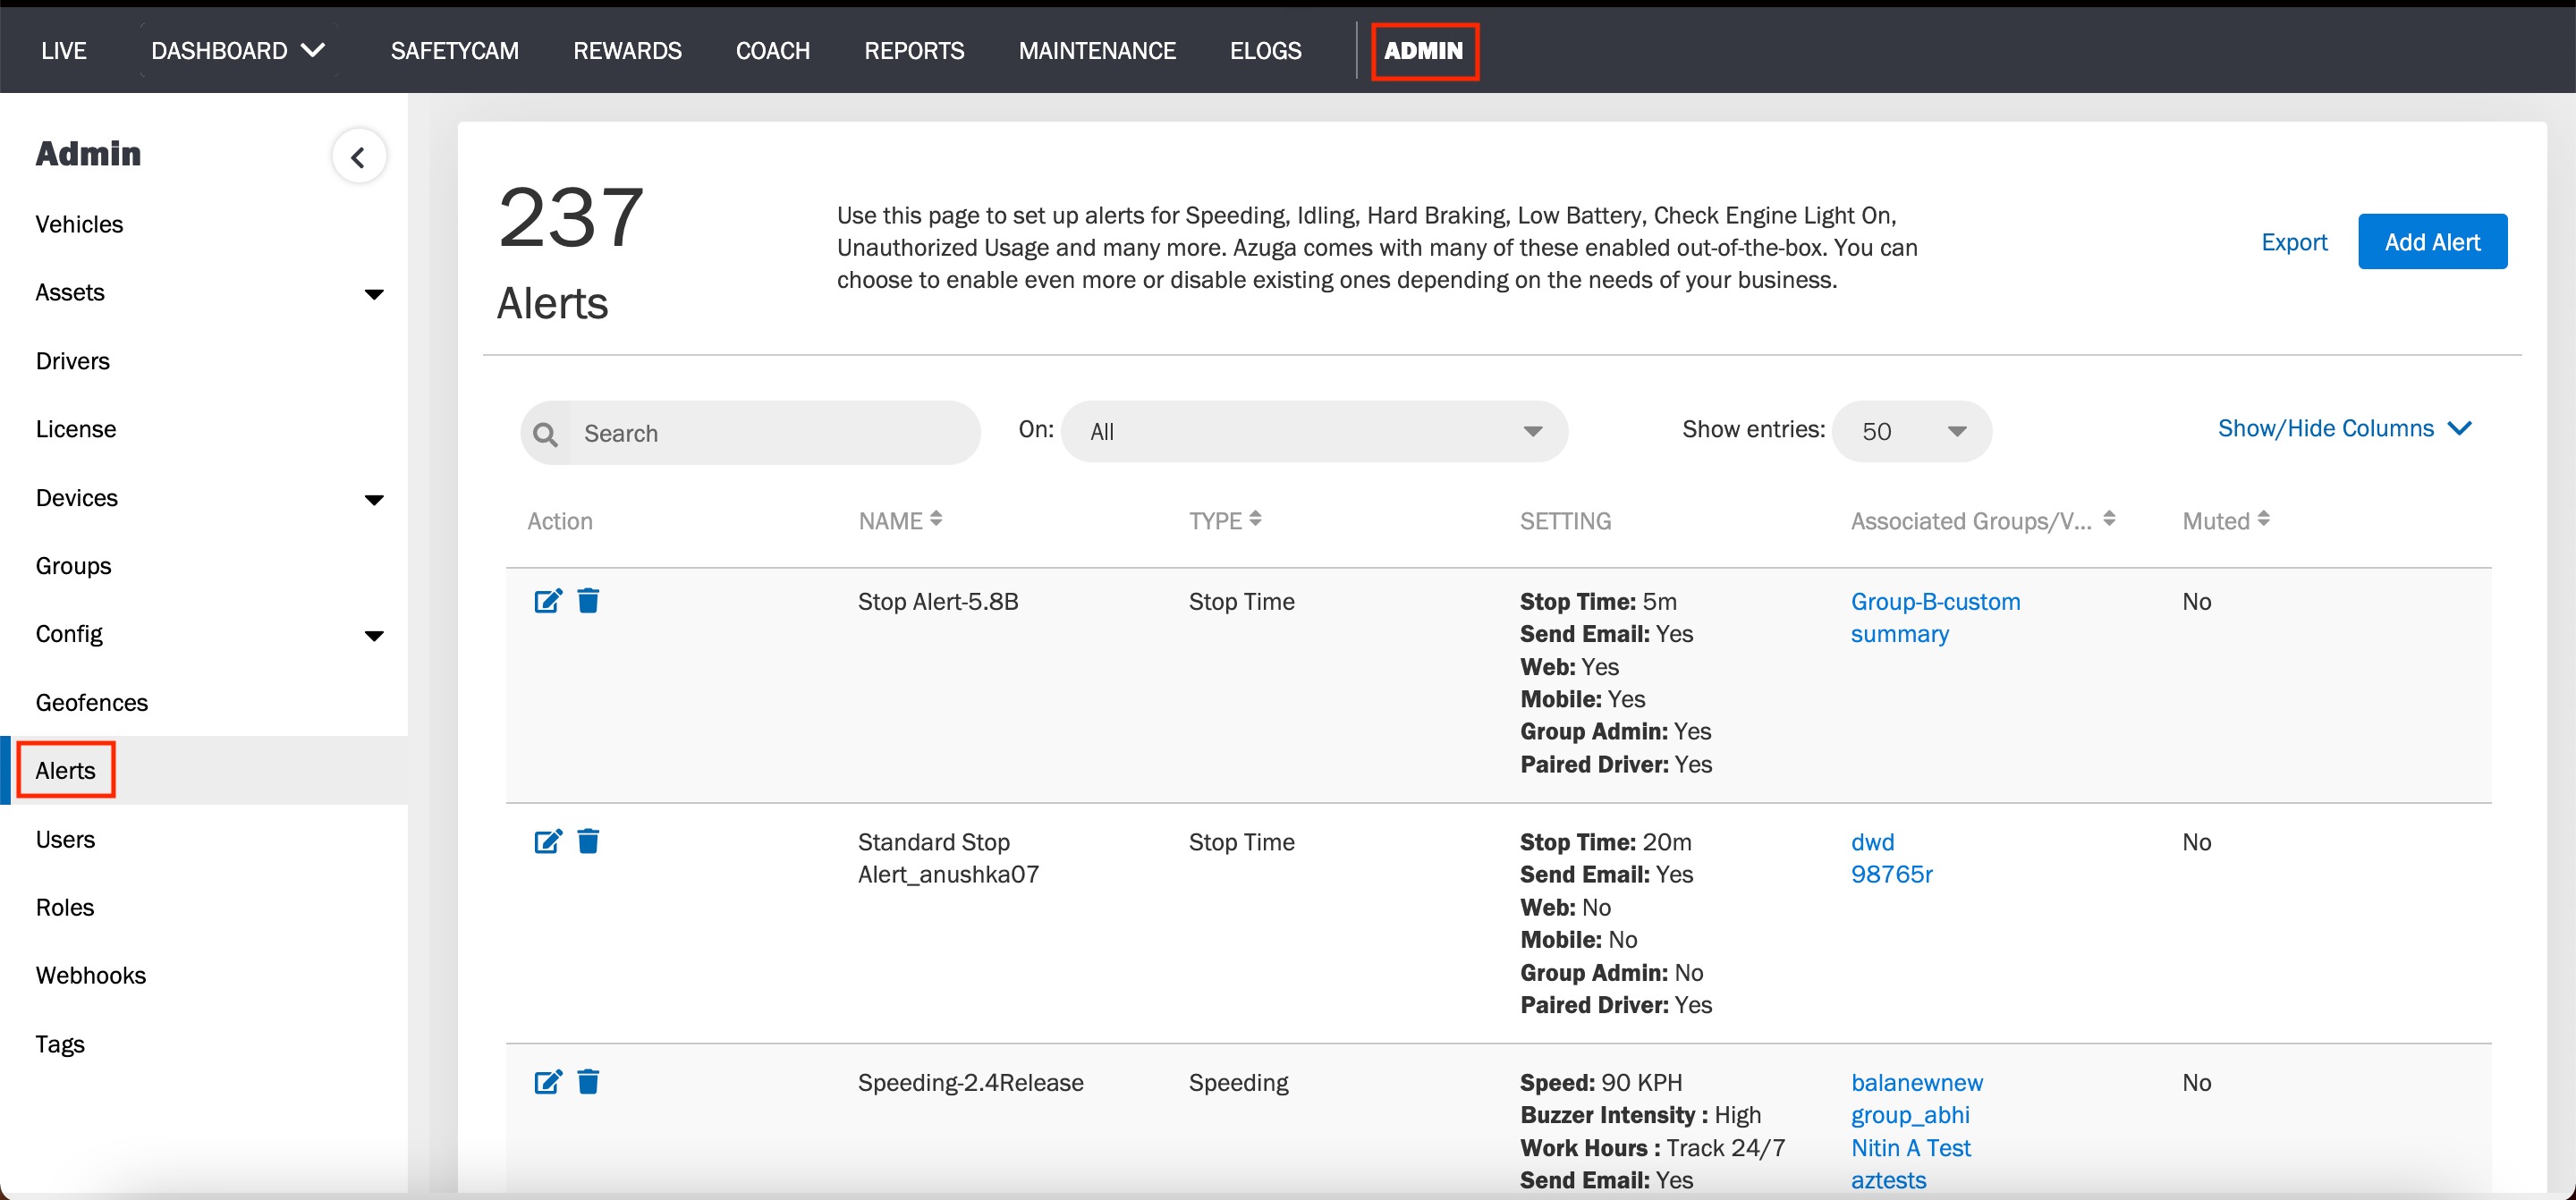Delete the Stop Alert-5.8B alert
This screenshot has width=2576, height=1200.
[x=588, y=601]
